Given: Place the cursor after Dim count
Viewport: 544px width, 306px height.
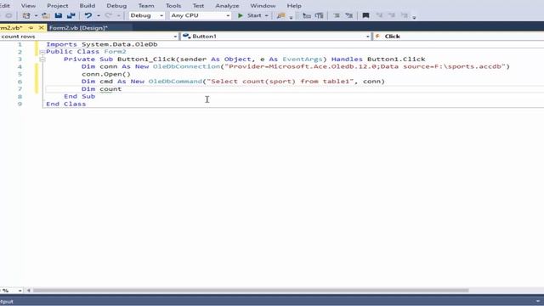Looking at the screenshot, I should click(x=122, y=89).
